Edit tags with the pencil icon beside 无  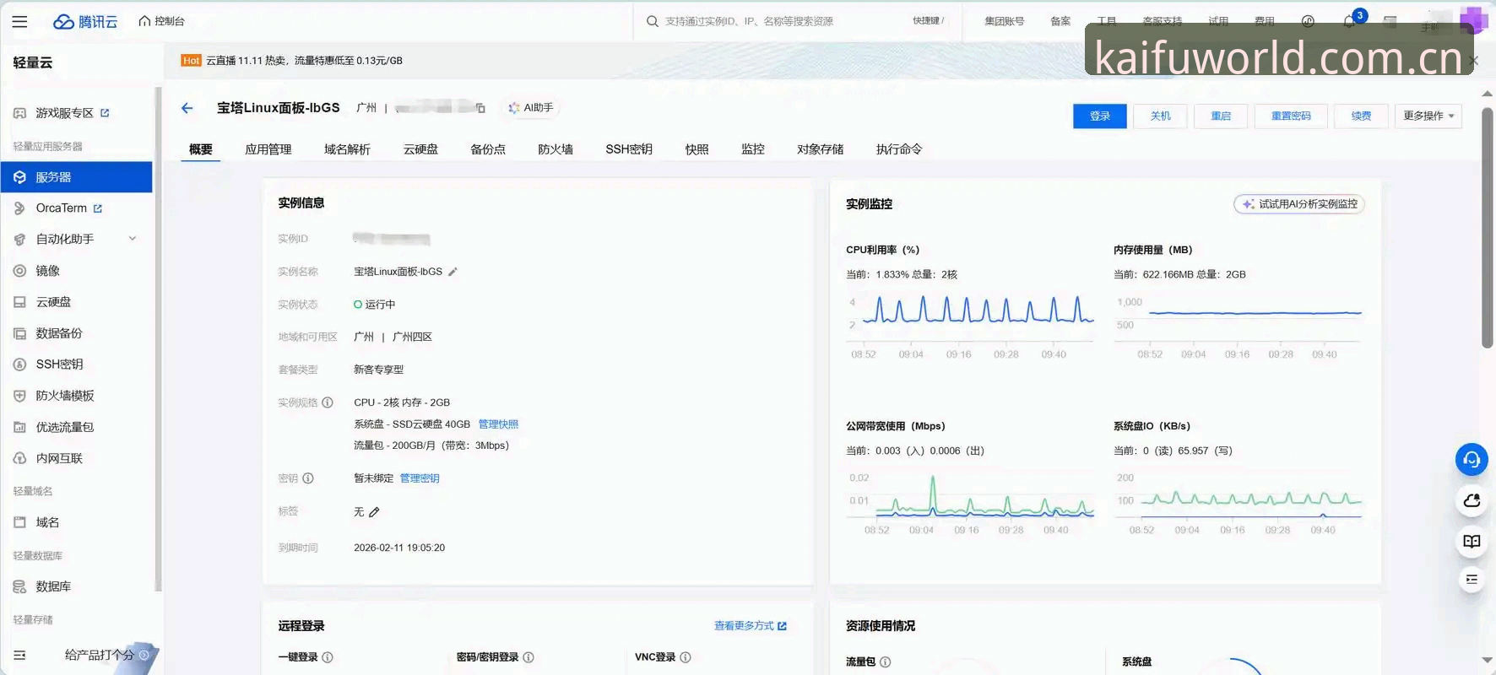coord(374,512)
